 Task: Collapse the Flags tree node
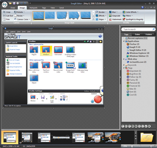point(124,68)
